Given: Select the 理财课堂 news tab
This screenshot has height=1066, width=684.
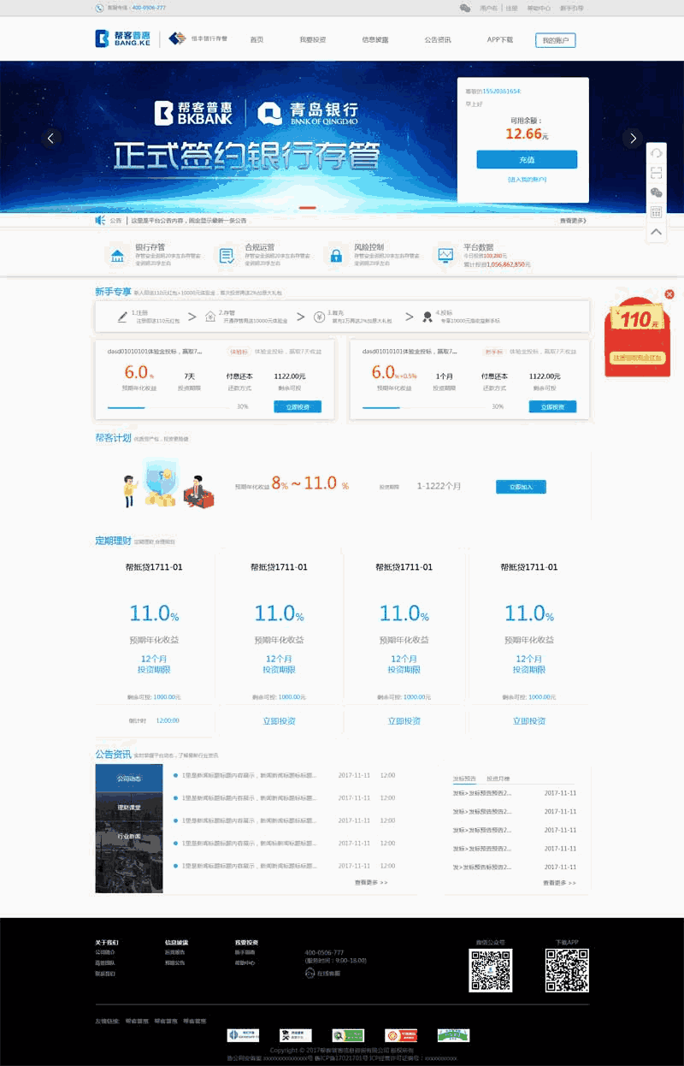Looking at the screenshot, I should pos(129,808).
